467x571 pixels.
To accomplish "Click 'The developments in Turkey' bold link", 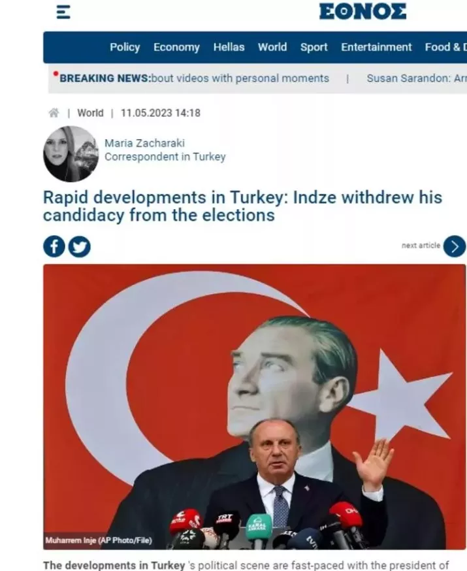I will (114, 565).
